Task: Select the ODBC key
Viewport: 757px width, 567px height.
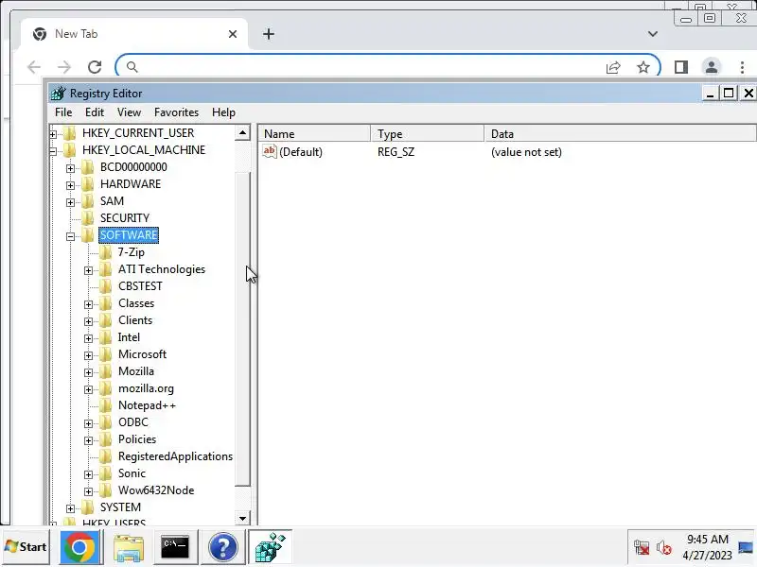Action: [133, 422]
